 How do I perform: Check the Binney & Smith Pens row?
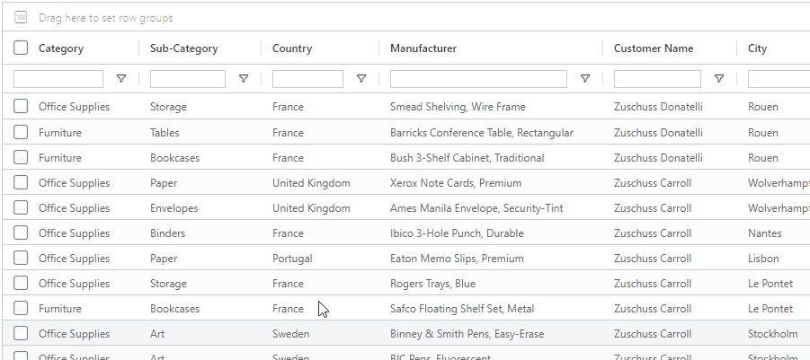click(x=21, y=333)
